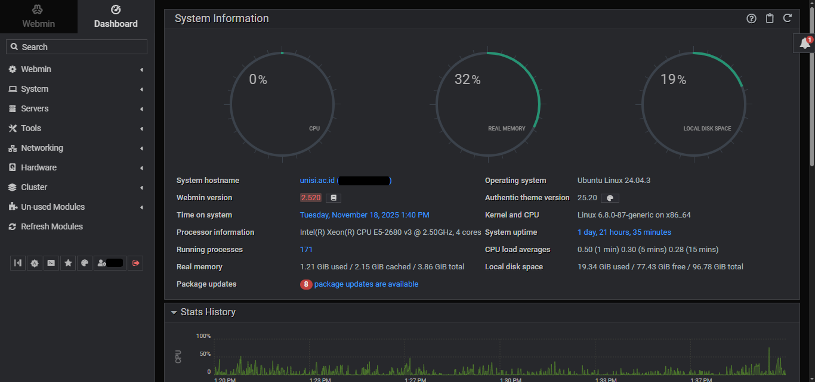
Task: Expand the Servers menu in sidebar
Action: [35, 108]
